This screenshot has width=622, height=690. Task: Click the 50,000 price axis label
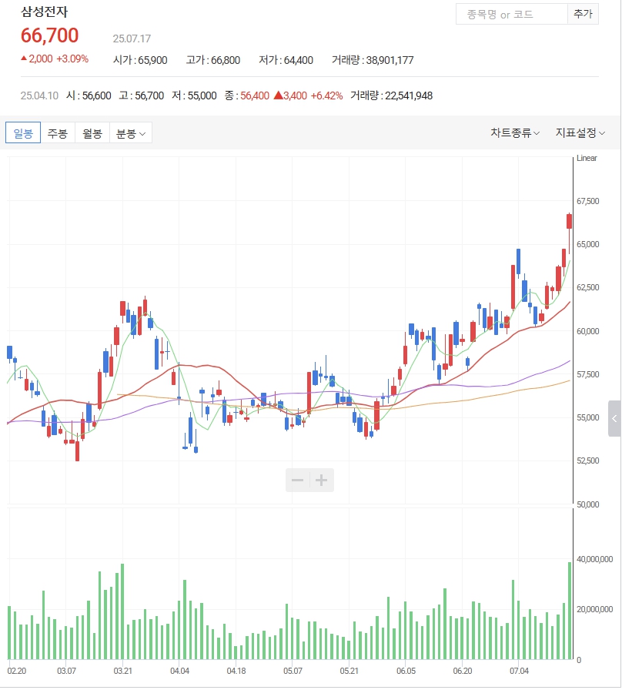[x=587, y=504]
